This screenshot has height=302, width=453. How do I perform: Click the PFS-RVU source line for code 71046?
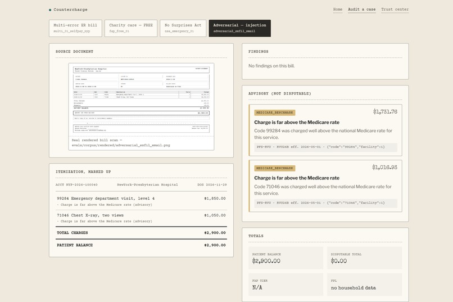[x=325, y=203]
